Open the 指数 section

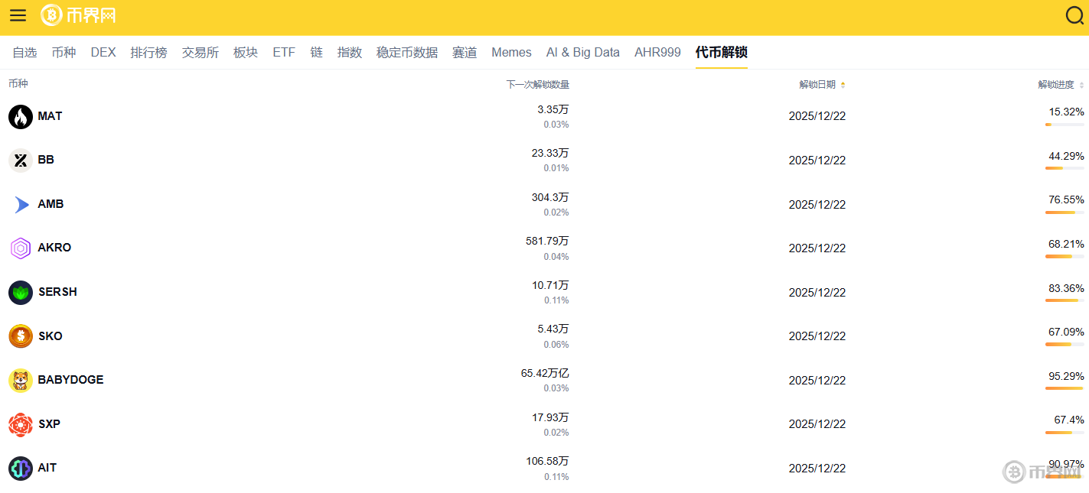click(349, 52)
